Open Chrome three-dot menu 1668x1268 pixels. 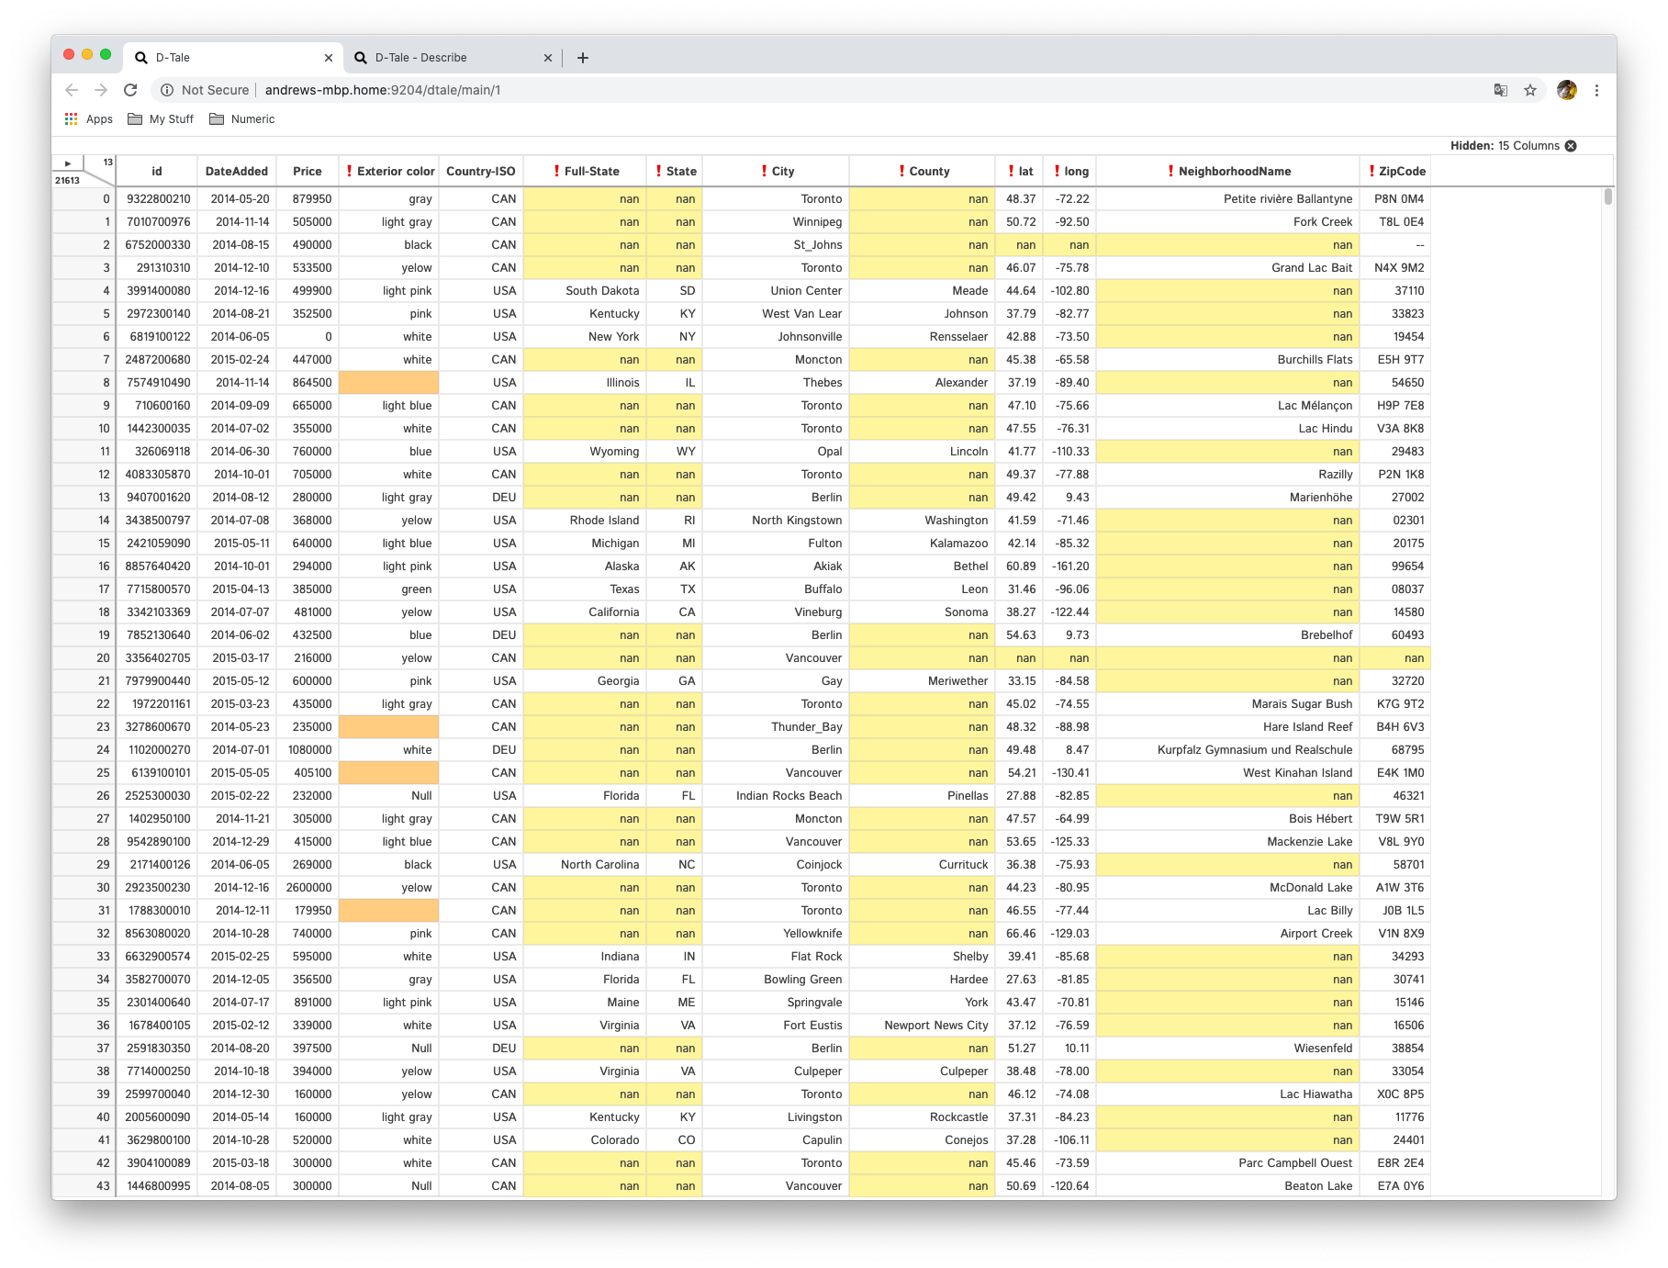(1596, 90)
